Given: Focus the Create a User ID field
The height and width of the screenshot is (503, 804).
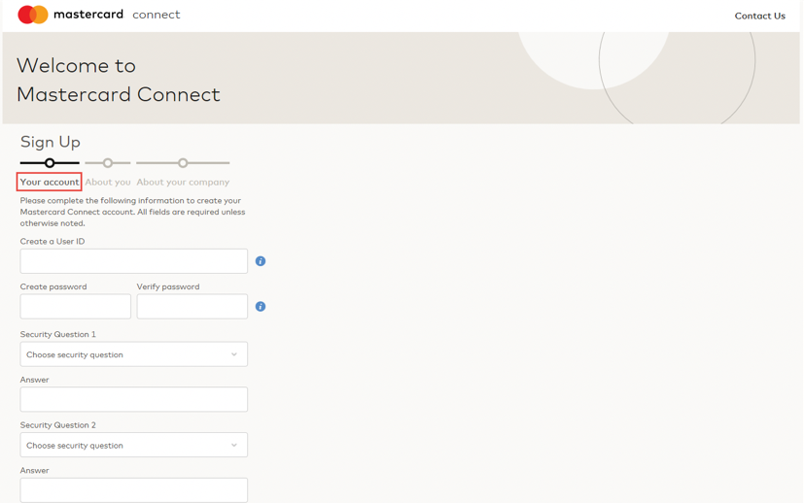Looking at the screenshot, I should pos(134,261).
